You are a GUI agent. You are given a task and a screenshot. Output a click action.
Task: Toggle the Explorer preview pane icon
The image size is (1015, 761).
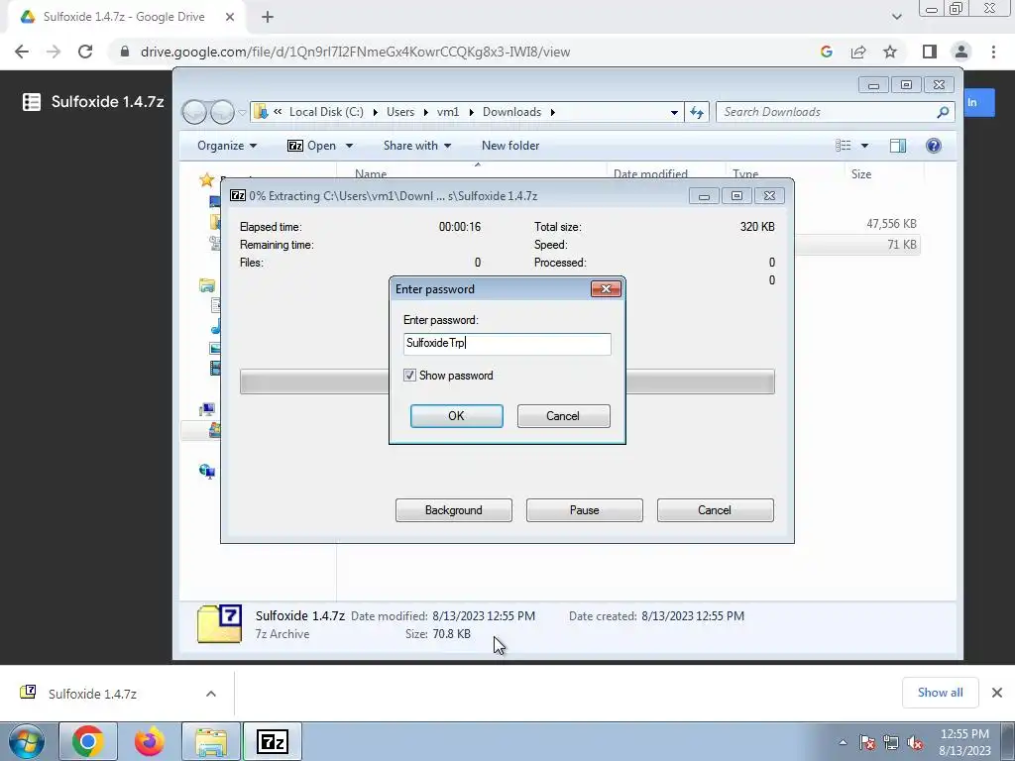coord(898,146)
